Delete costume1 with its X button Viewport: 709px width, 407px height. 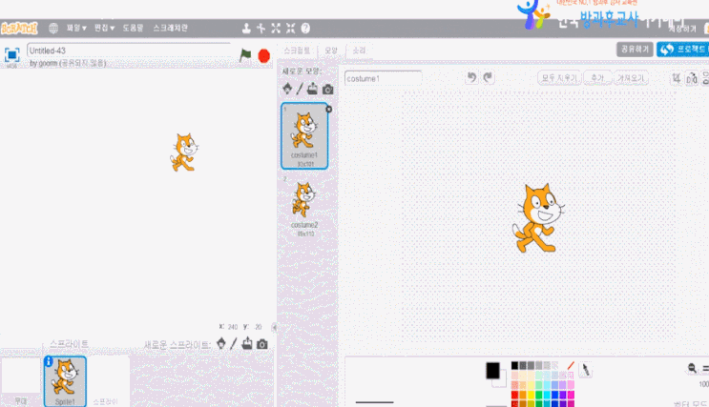click(x=328, y=110)
